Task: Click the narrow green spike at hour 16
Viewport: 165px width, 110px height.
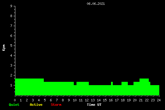Action: point(112,84)
